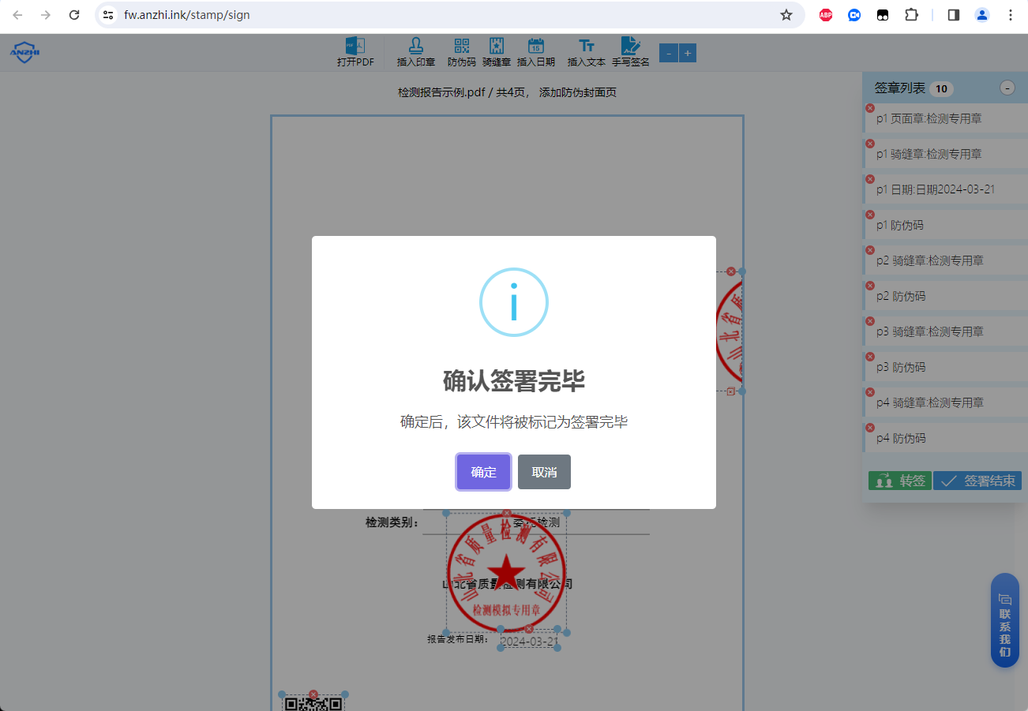The width and height of the screenshot is (1028, 711).
Task: Open the browser extensions menu
Action: click(911, 14)
